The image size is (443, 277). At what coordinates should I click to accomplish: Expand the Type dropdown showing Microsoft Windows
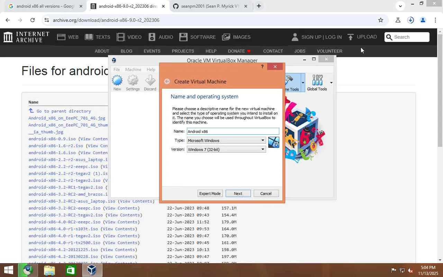click(226, 141)
